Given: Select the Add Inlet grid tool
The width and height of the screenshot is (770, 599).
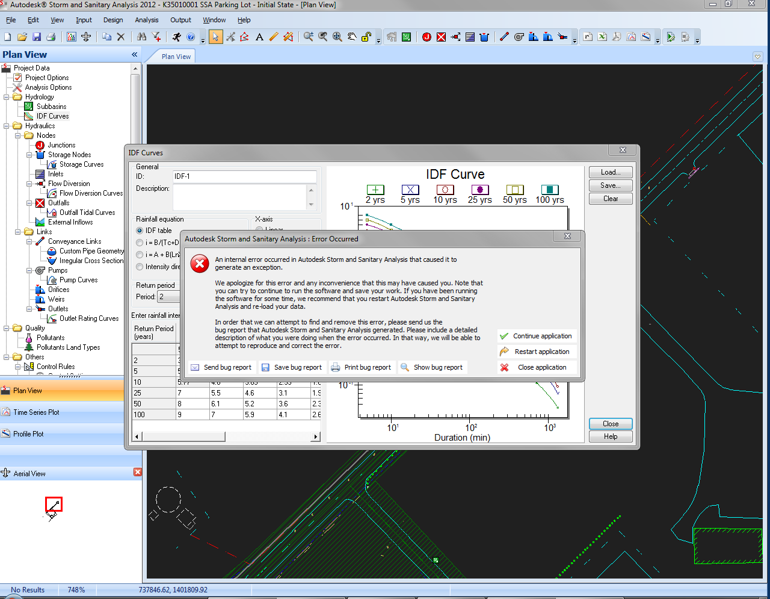Looking at the screenshot, I should click(470, 37).
